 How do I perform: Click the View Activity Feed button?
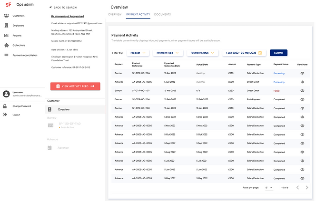click(x=75, y=86)
